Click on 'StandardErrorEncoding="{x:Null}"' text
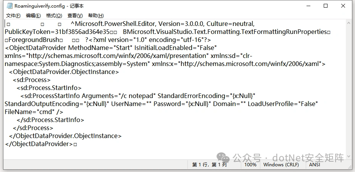Screen dimensions: 355x172 pyautogui.click(x=207, y=96)
